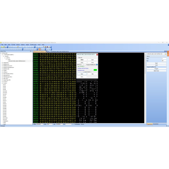Click the Save toolbar icon
The width and height of the screenshot is (169, 169).
(x=6, y=47)
